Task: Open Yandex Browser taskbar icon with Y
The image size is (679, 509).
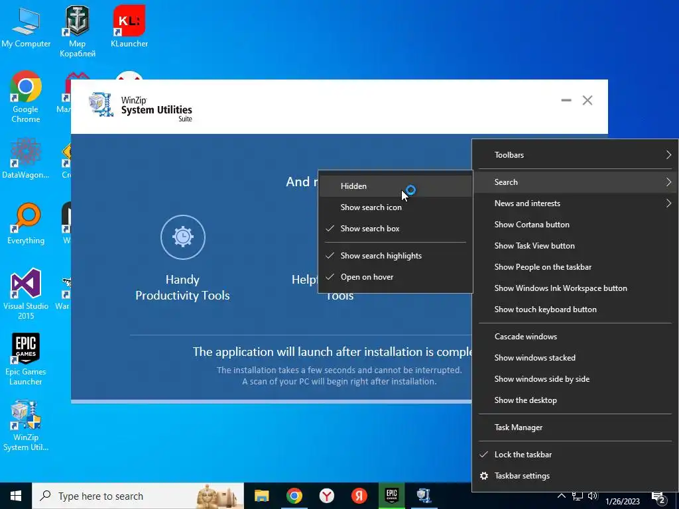Action: coord(326,496)
